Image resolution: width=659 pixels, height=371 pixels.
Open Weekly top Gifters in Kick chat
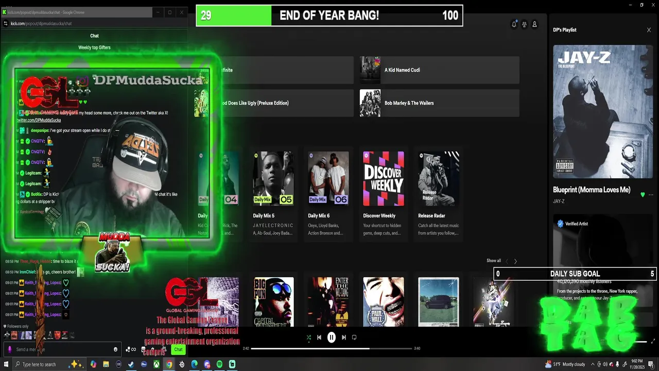94,47
